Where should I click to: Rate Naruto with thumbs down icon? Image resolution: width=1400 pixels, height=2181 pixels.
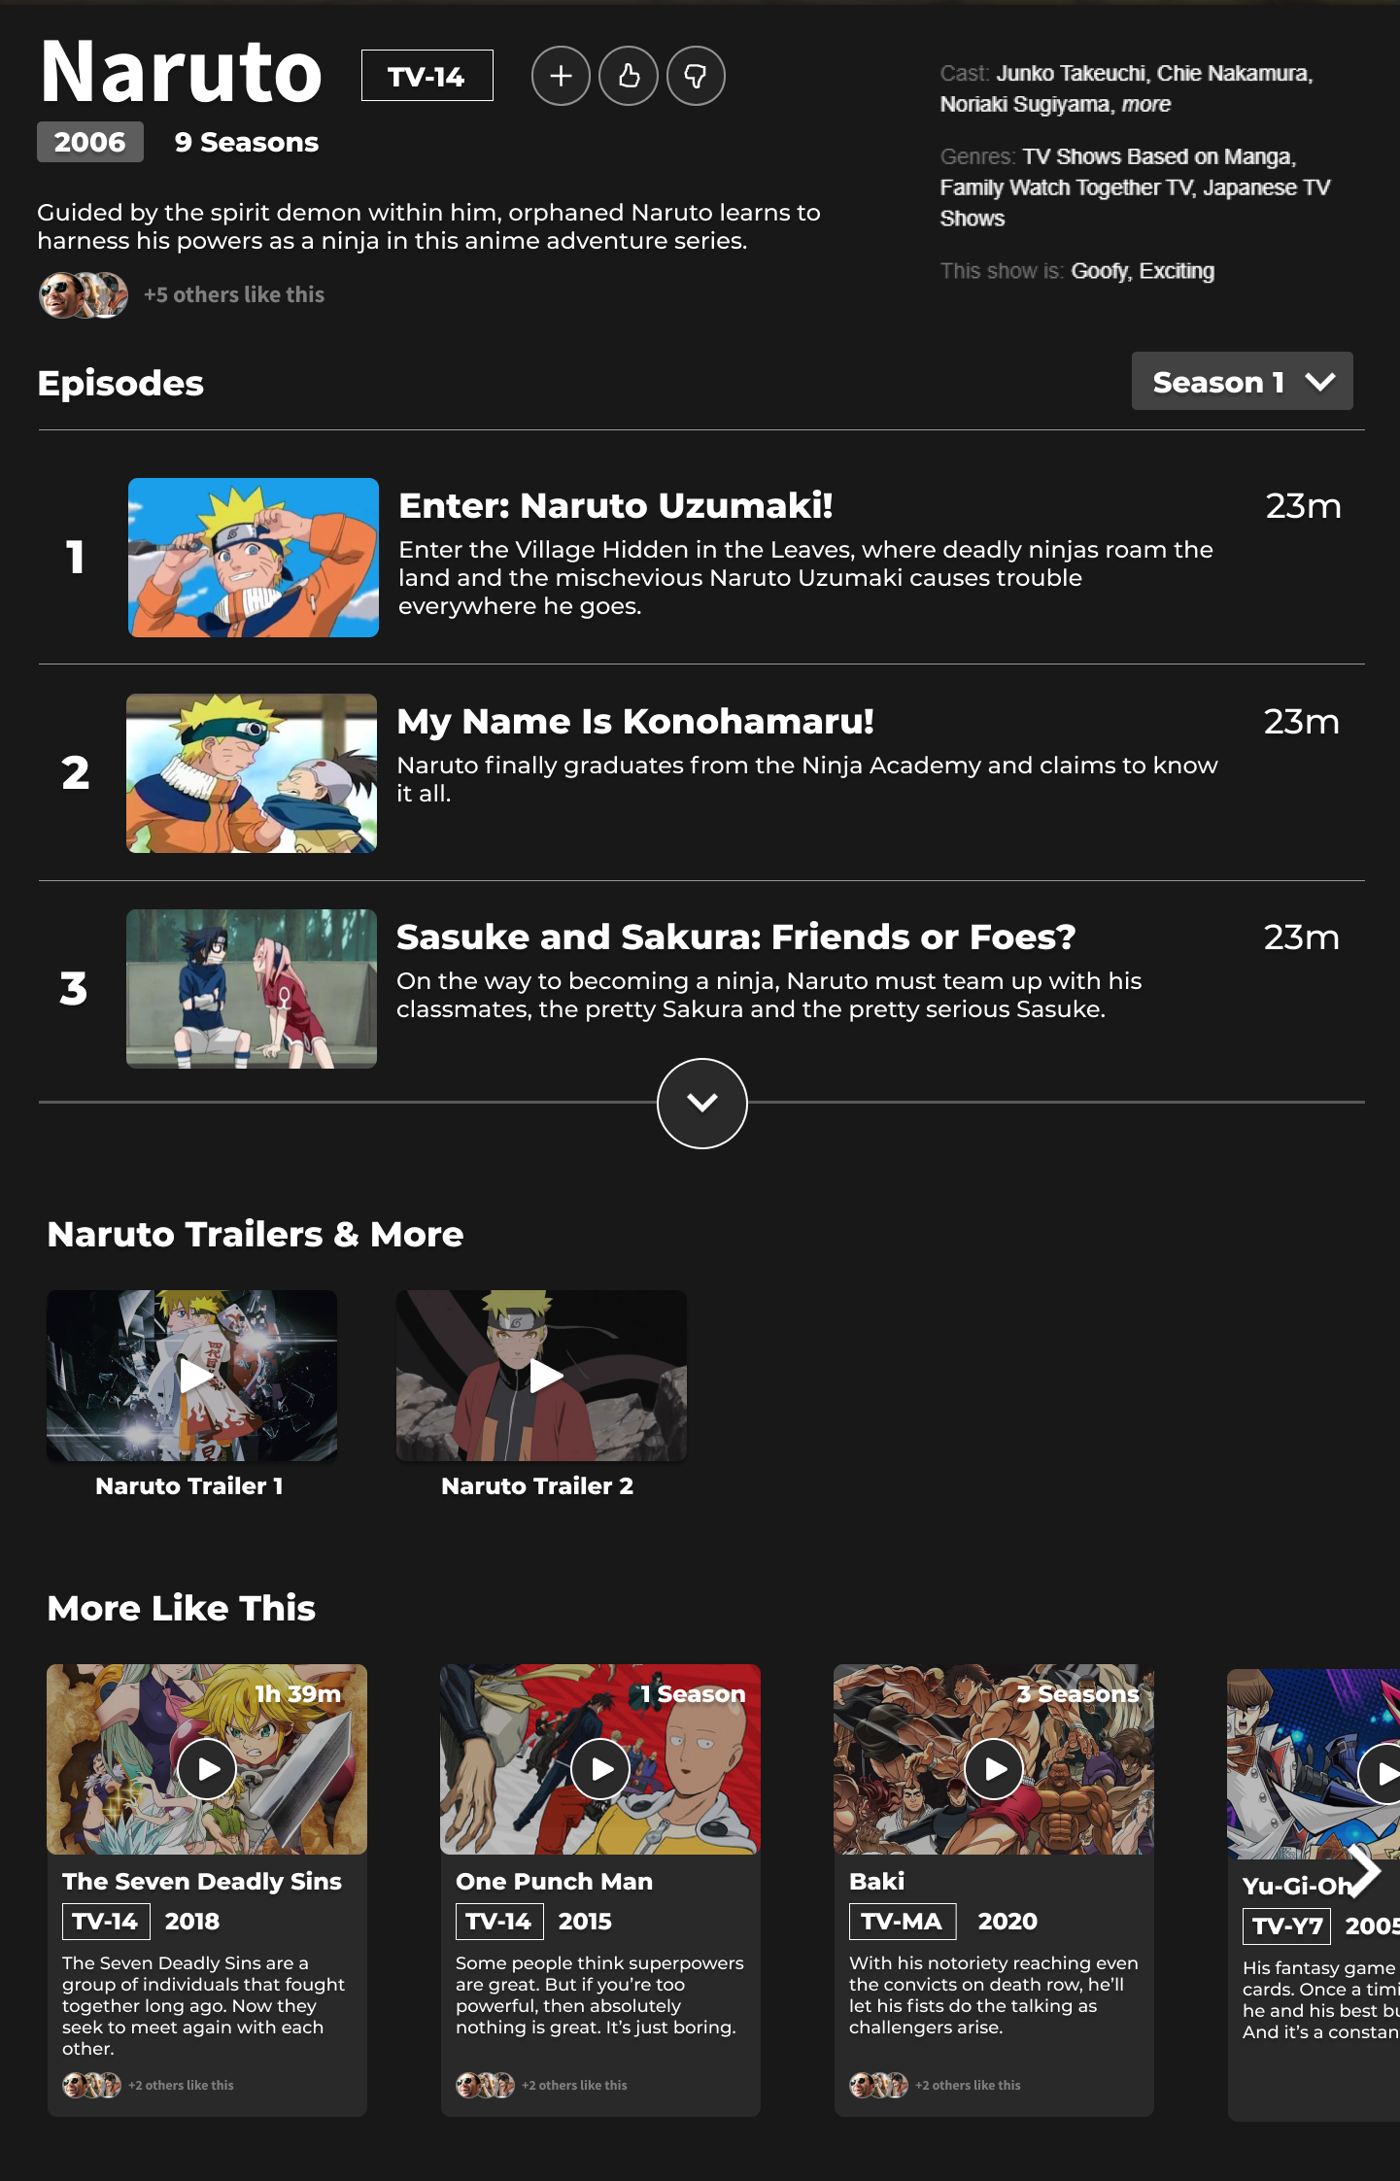pyautogui.click(x=696, y=76)
